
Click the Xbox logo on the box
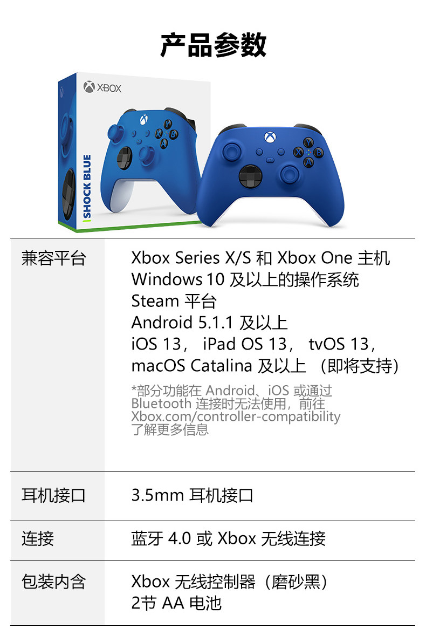(102, 87)
